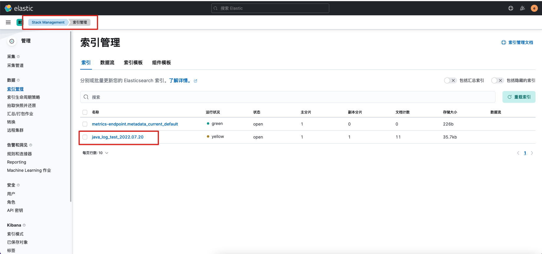Click the info icon beside 安全
This screenshot has height=254, width=542.
click(18, 185)
